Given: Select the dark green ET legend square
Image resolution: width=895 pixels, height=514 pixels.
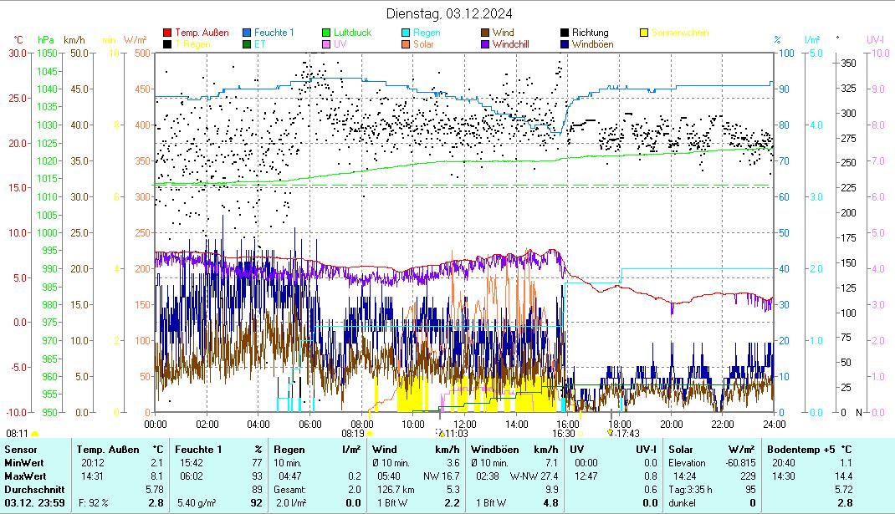Looking at the screenshot, I should tap(248, 44).
